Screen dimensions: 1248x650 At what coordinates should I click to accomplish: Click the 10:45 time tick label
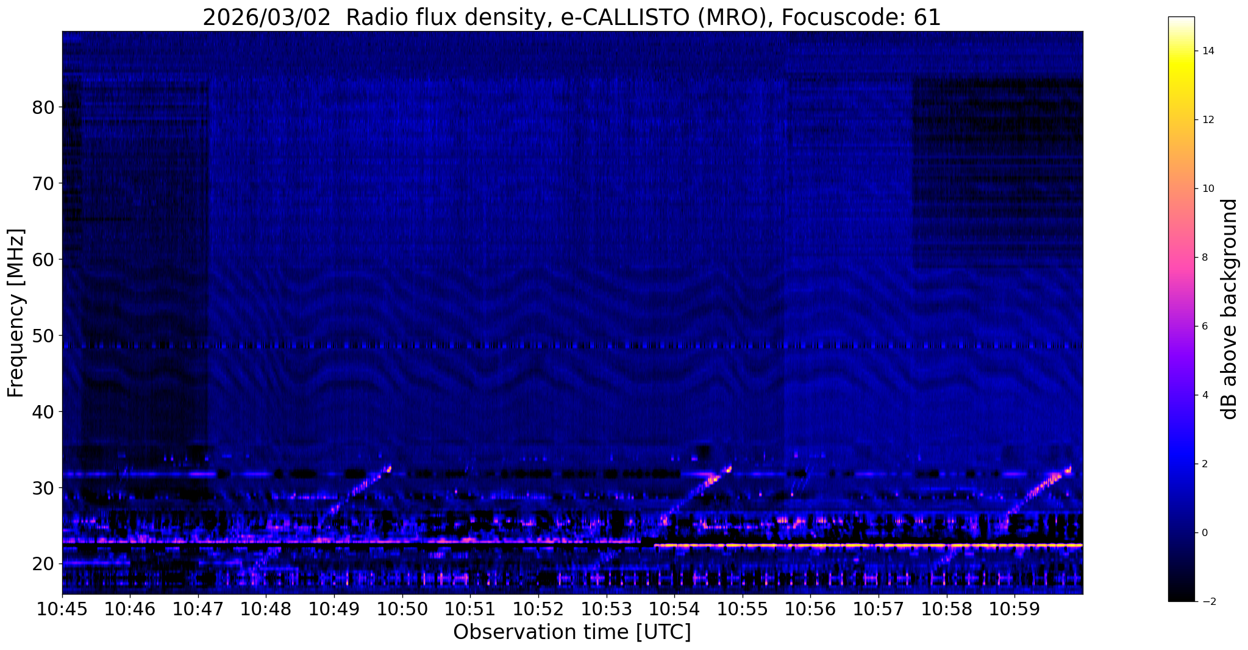(x=62, y=608)
